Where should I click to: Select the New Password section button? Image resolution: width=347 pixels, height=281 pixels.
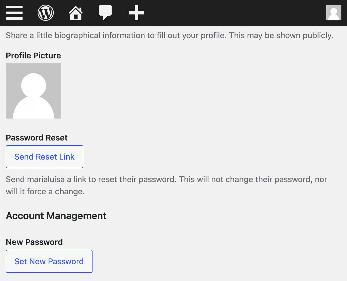(x=49, y=261)
